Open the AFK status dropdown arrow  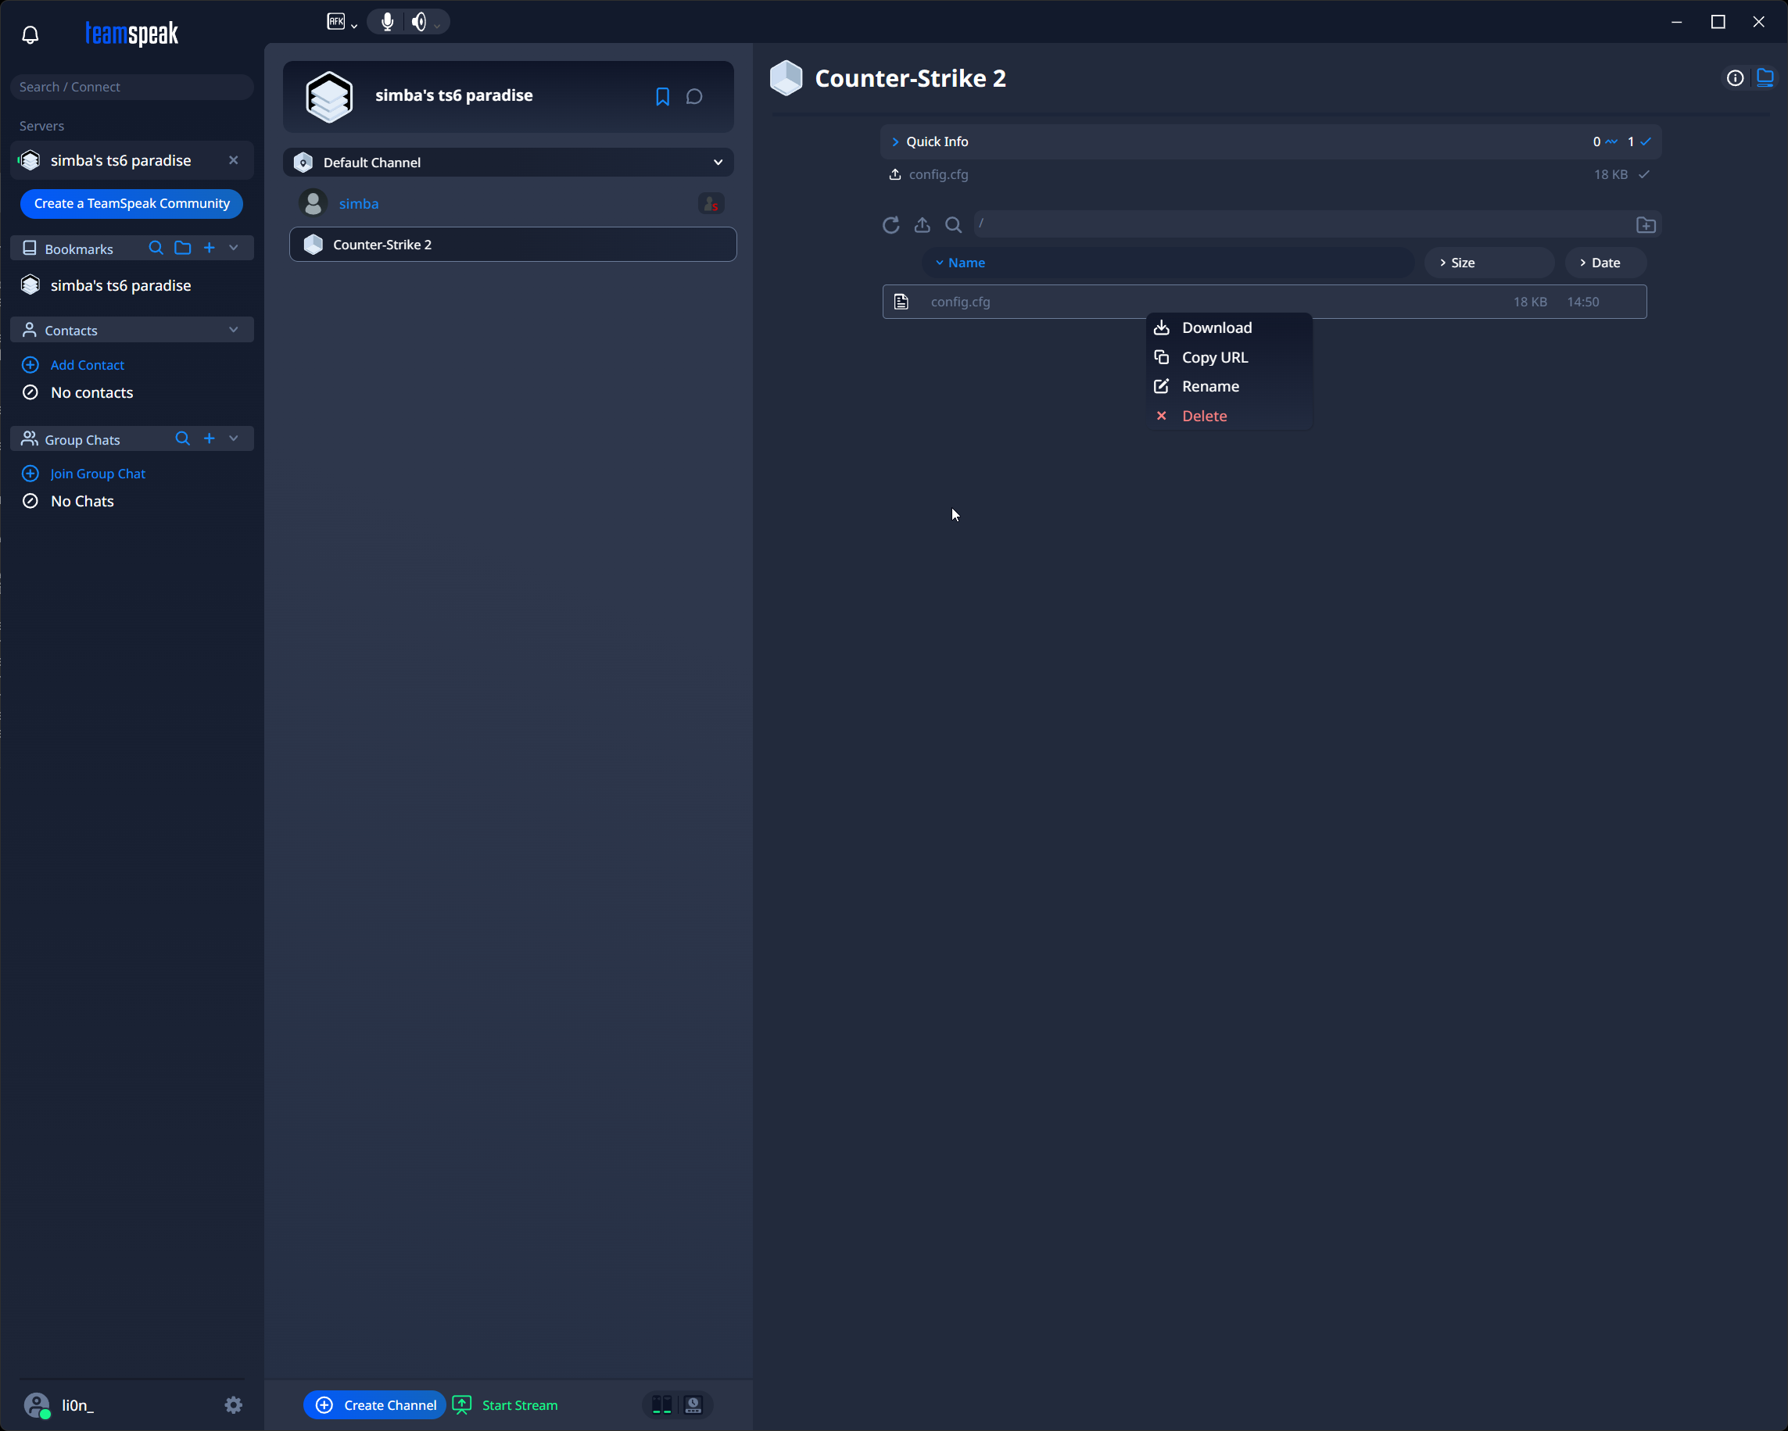tap(354, 26)
